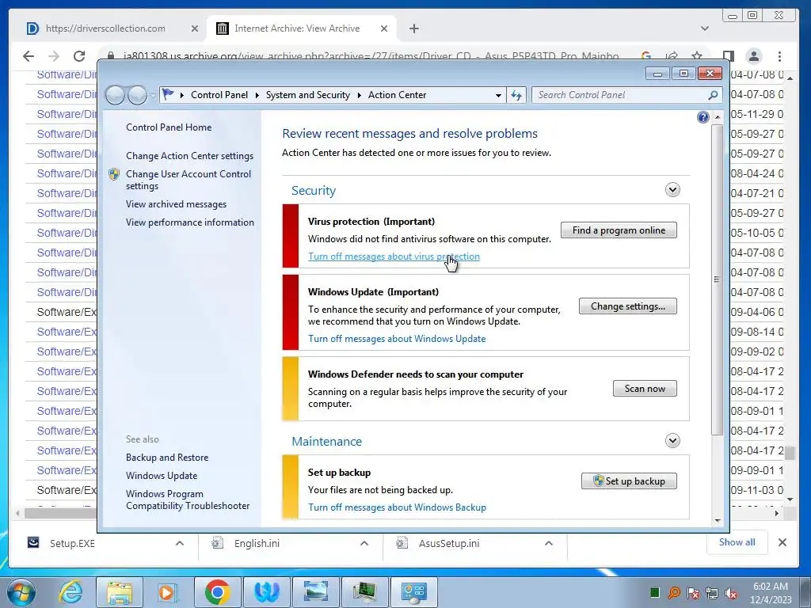Open a new Chrome tab with plus
Screen dimensions: 811x608
(x=413, y=28)
